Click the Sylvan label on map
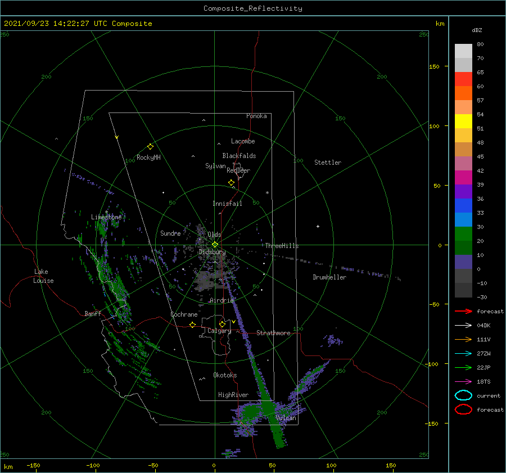This screenshot has width=506, height=473. tap(215, 166)
